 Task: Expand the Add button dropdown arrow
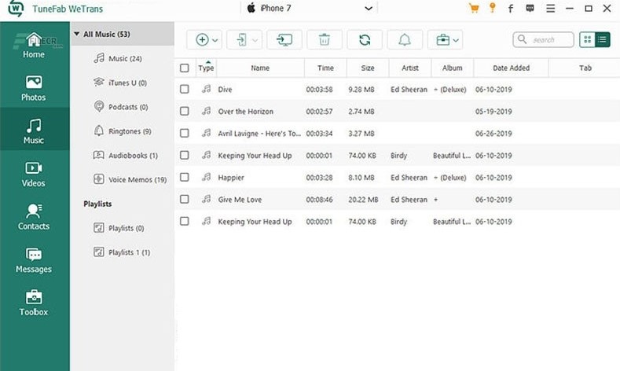click(215, 40)
